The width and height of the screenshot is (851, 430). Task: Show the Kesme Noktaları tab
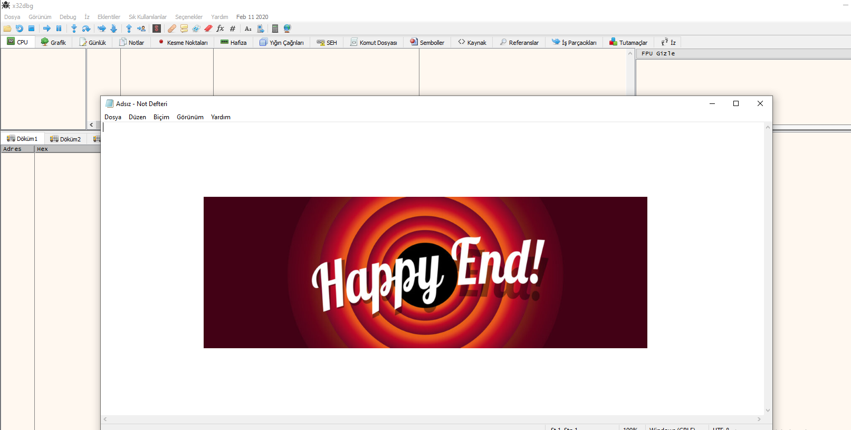pyautogui.click(x=183, y=42)
